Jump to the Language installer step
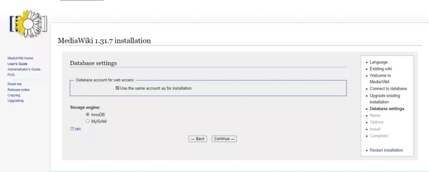Viewport: 429px width, 172px height. [x=378, y=62]
